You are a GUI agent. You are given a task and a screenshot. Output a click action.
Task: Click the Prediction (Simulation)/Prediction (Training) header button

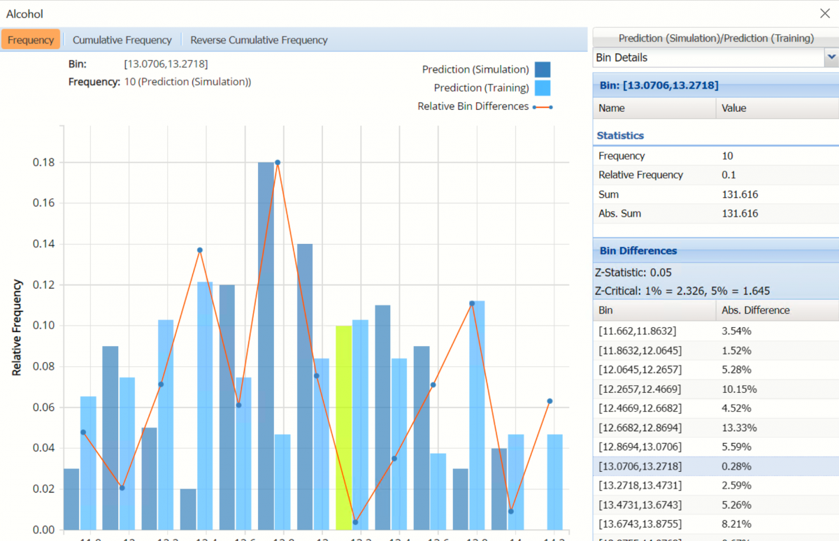(x=715, y=38)
